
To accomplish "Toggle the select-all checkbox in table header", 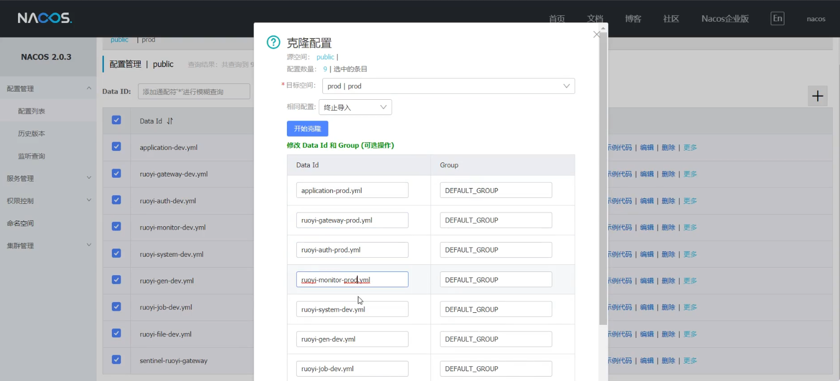I will [x=116, y=120].
